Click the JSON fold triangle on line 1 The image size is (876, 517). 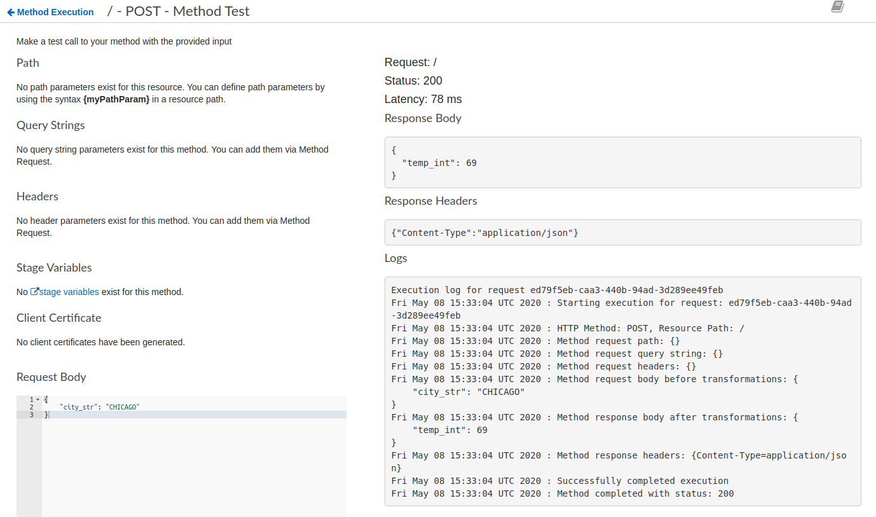(38, 399)
